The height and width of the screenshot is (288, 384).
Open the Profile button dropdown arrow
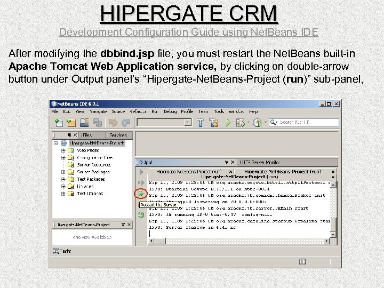tap(265, 122)
